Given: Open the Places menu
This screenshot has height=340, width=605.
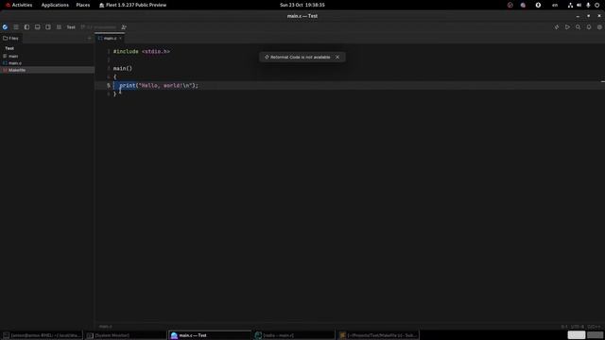Looking at the screenshot, I should pyautogui.click(x=83, y=5).
